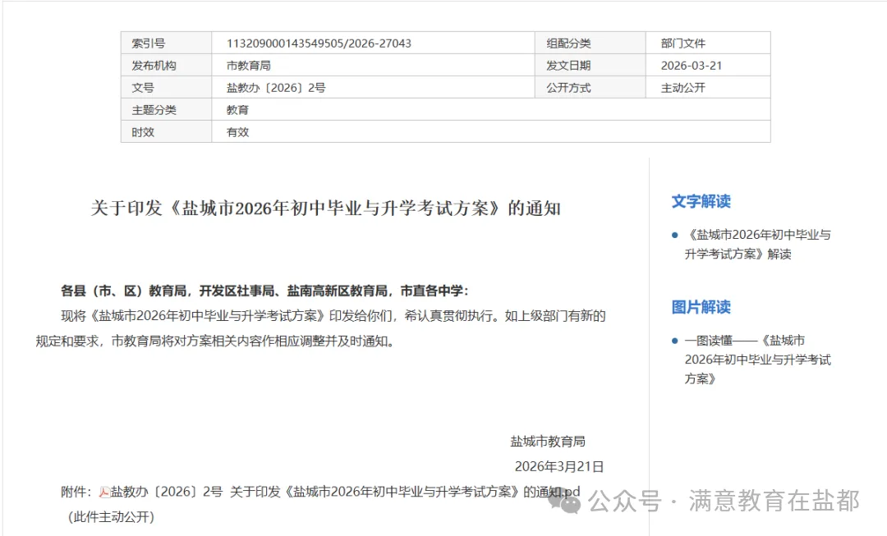887x536 pixels.
Task: Click the 文字解读 heading
Action: coord(701,201)
